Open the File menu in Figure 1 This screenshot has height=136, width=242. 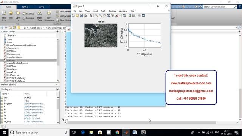pyautogui.click(x=74, y=11)
